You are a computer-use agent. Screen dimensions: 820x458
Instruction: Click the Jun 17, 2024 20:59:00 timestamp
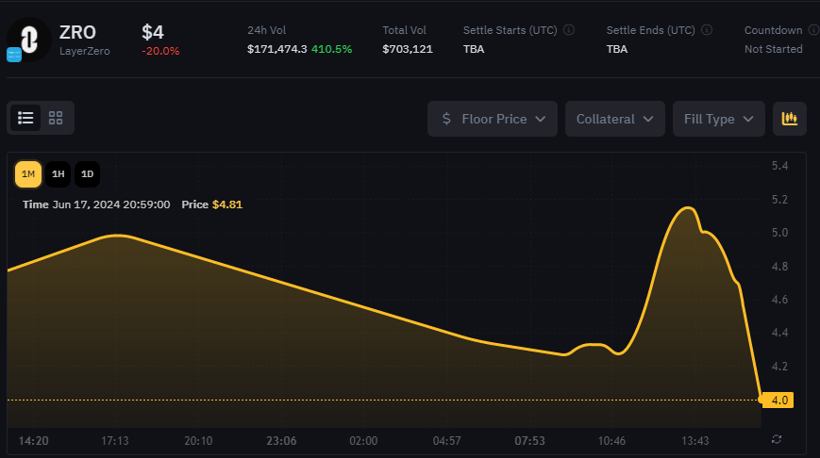click(x=110, y=204)
